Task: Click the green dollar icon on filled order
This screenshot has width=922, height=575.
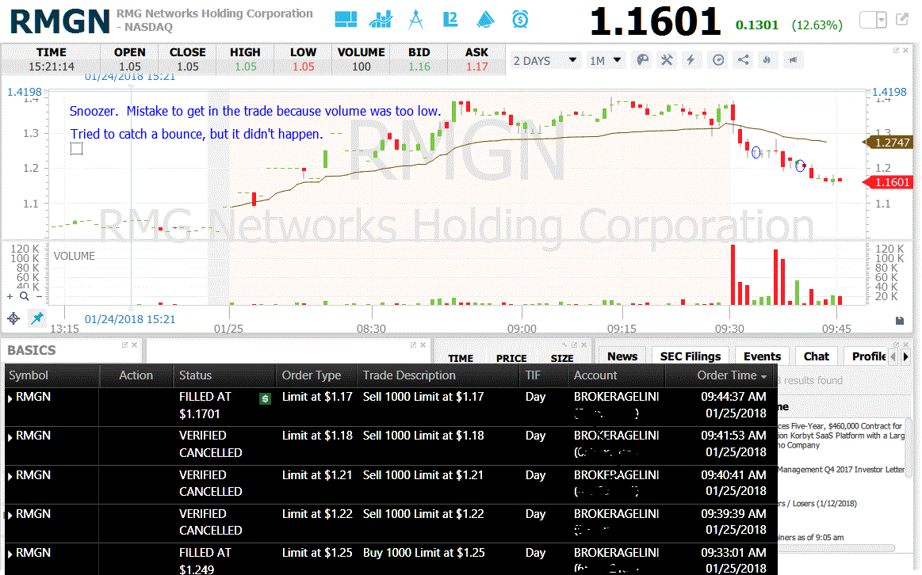Action: (266, 399)
